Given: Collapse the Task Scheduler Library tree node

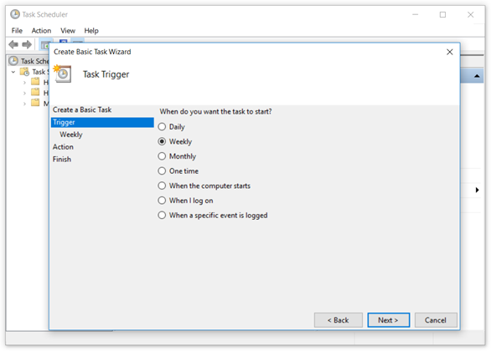Looking at the screenshot, I should (13, 72).
